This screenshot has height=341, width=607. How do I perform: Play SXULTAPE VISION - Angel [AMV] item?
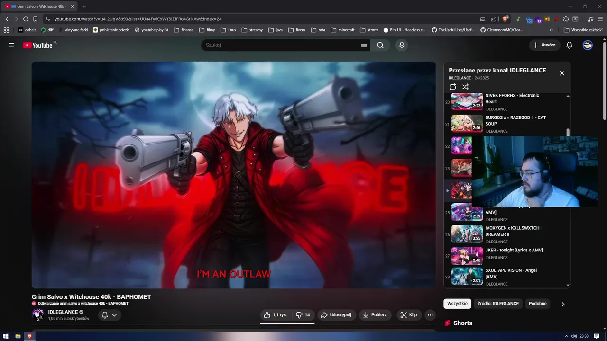[506, 277]
